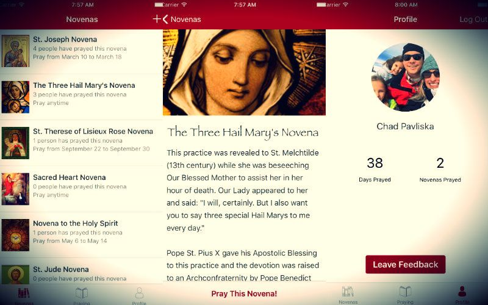Select The Three Hail Mary's Novena row
Viewport: 488px width, 305px height.
[x=81, y=94]
